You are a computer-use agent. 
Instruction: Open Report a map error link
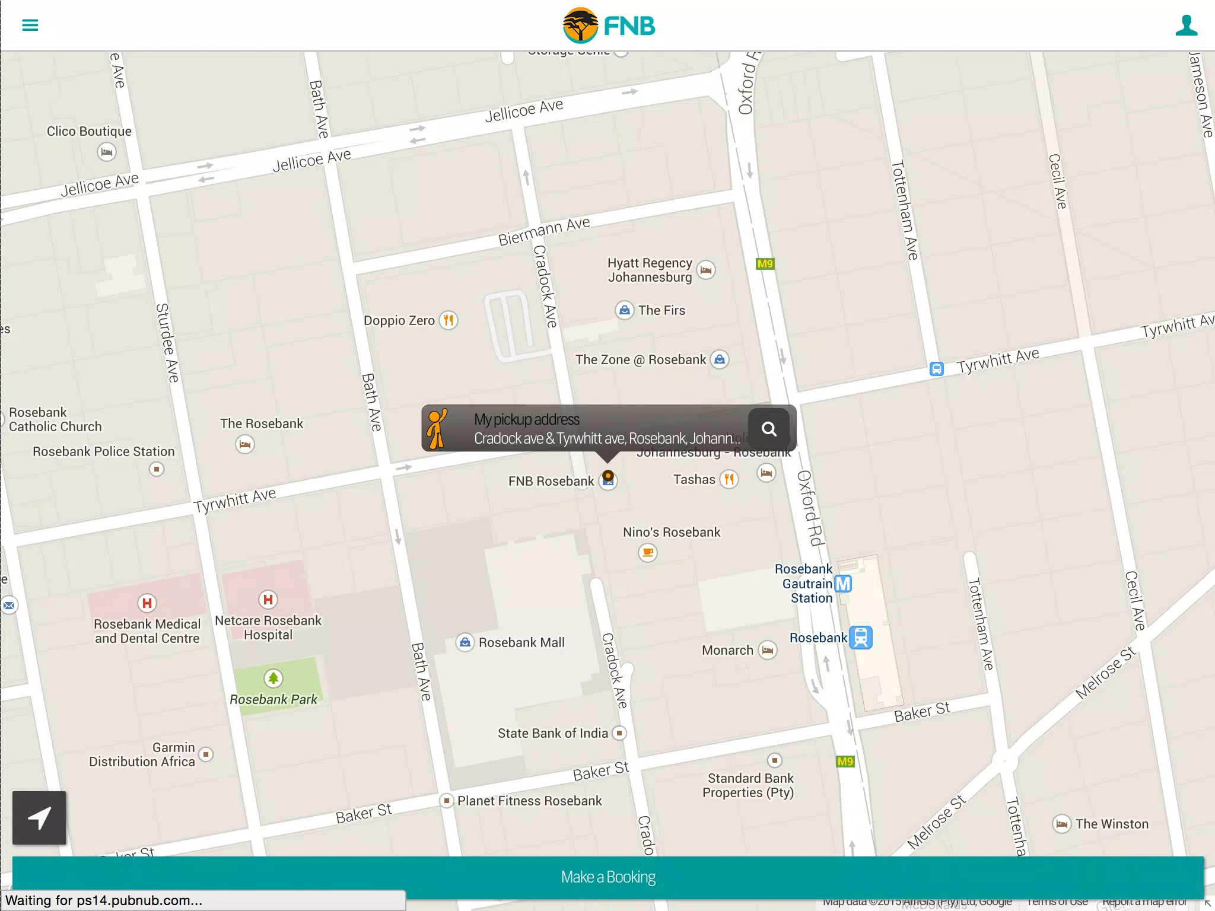[x=1144, y=902]
